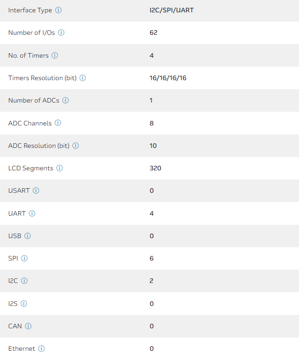Image resolution: width=299 pixels, height=359 pixels.
Task: Click info icon next to Interface Type
Action: [x=58, y=10]
